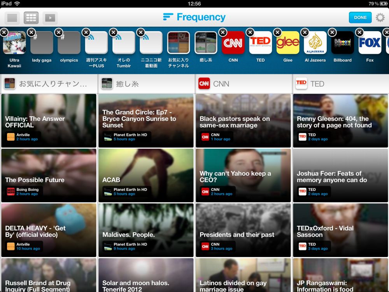Open the lady gaga hashtag channel
The width and height of the screenshot is (389, 292).
42,43
